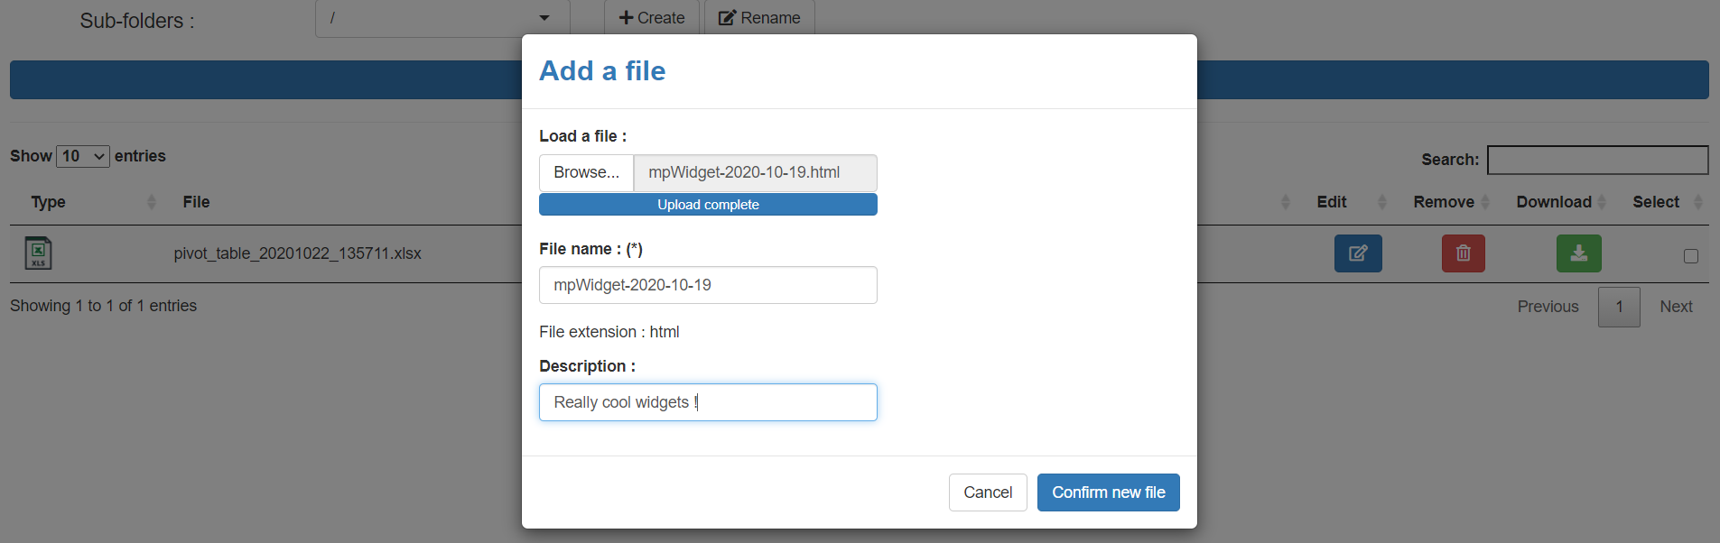The height and width of the screenshot is (543, 1720).
Task: Click the Upload complete progress bar
Action: 708,205
